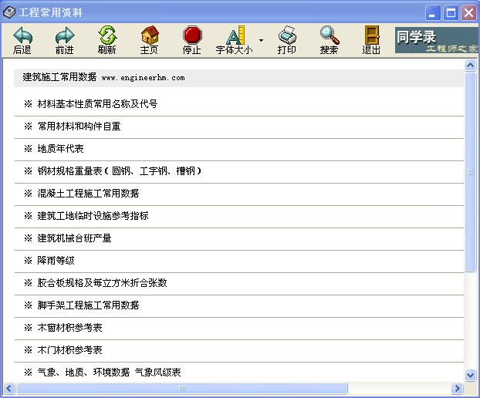Maximize the 工程常用资料 window
Screen dimensions: 480x398
(x=451, y=13)
